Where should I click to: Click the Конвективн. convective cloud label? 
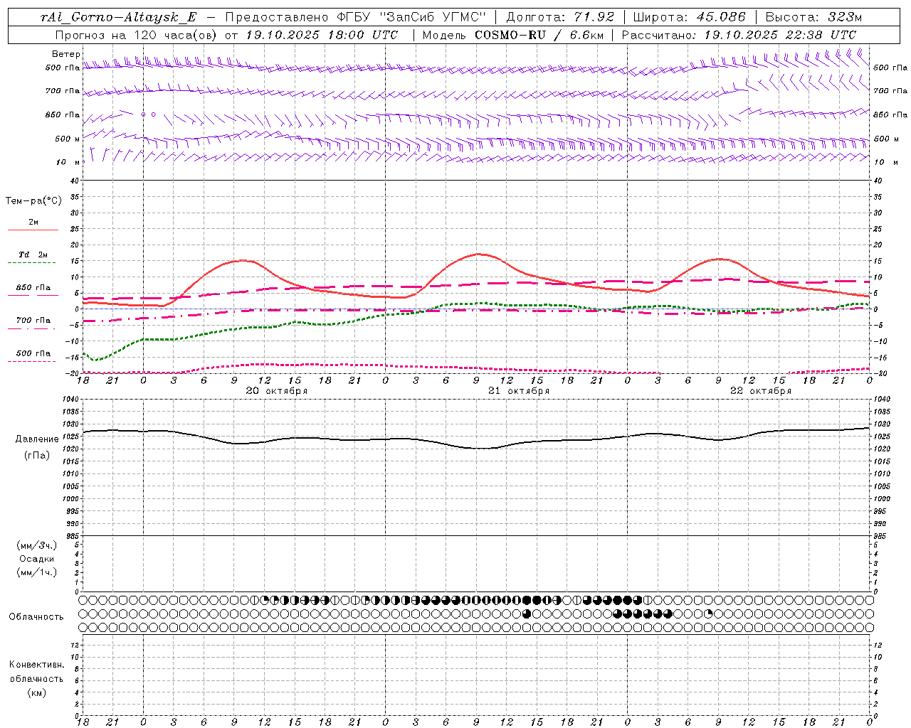tap(36, 665)
